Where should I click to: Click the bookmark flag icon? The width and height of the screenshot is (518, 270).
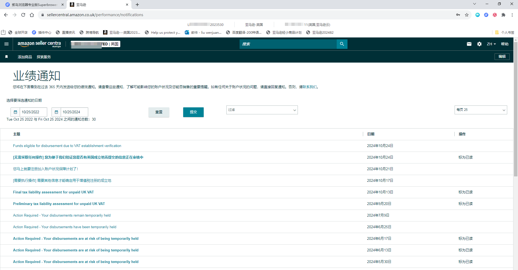(6, 57)
